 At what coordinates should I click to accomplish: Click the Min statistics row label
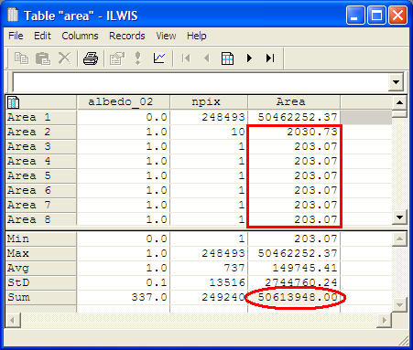(41, 239)
